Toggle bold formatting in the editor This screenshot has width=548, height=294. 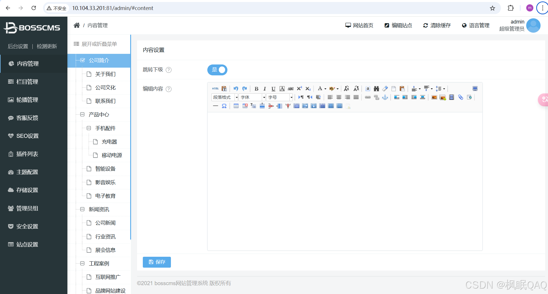coord(256,89)
